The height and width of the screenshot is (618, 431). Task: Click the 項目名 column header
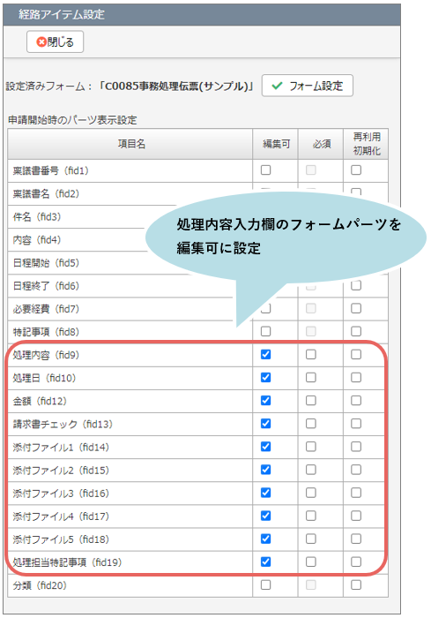[x=130, y=144]
